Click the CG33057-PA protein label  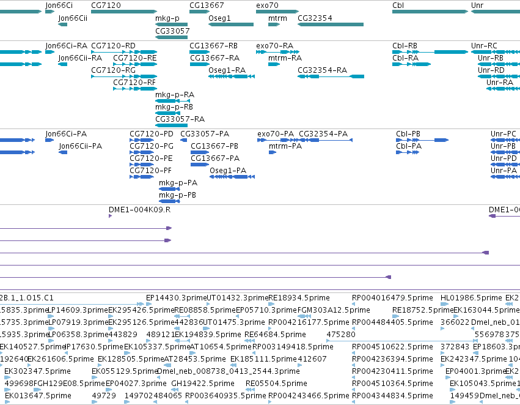[205, 134]
